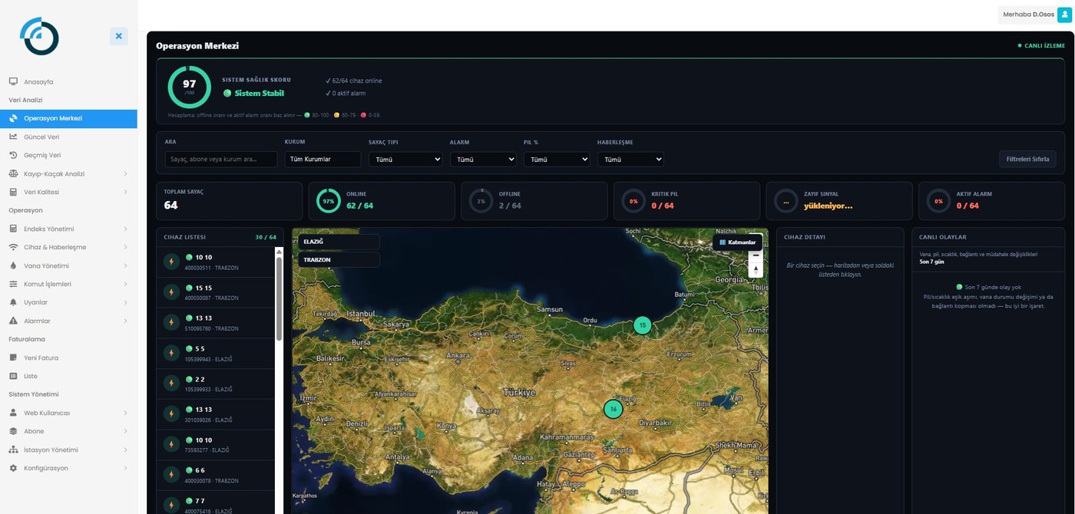Click the Endeks Yönetimi calculator icon
Viewport: 1075px width, 514px height.
point(13,229)
